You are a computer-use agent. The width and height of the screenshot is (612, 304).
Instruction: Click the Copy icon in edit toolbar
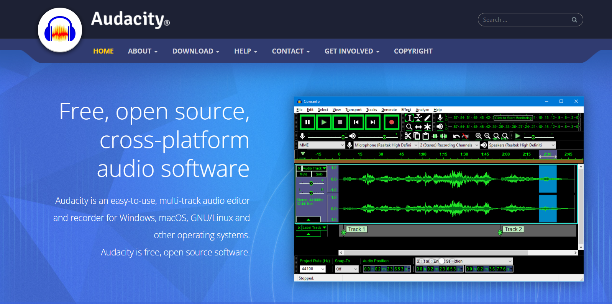[x=417, y=136]
